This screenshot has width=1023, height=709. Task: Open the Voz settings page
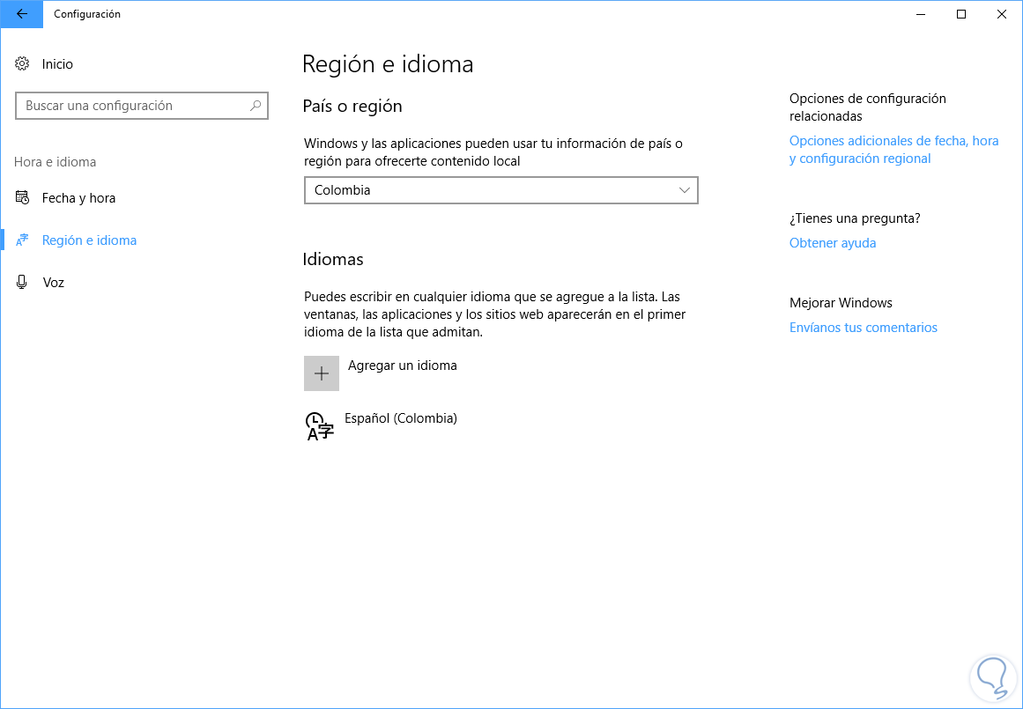coord(54,283)
